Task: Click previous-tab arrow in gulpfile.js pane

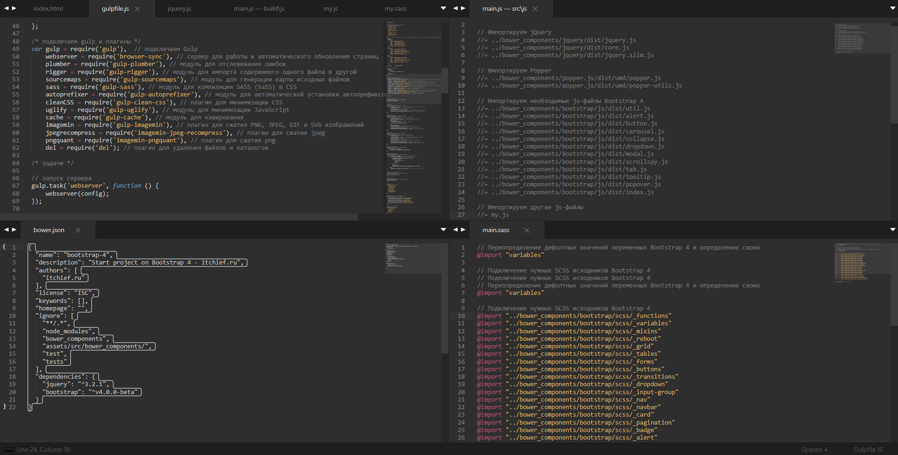Action: [7, 8]
